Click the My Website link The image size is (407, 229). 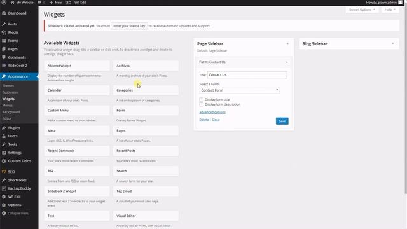(x=25, y=3)
